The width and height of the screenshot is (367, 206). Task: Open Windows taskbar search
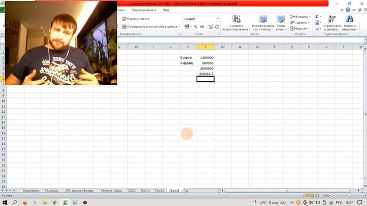(14, 203)
